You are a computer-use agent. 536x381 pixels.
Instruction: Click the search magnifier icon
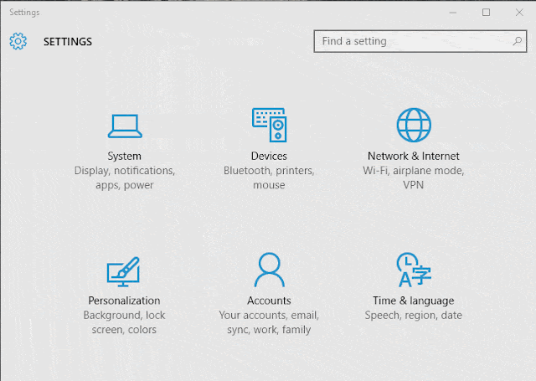pyautogui.click(x=518, y=41)
